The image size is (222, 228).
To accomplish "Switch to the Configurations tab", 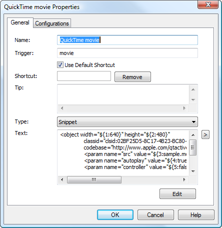I will point(52,23).
